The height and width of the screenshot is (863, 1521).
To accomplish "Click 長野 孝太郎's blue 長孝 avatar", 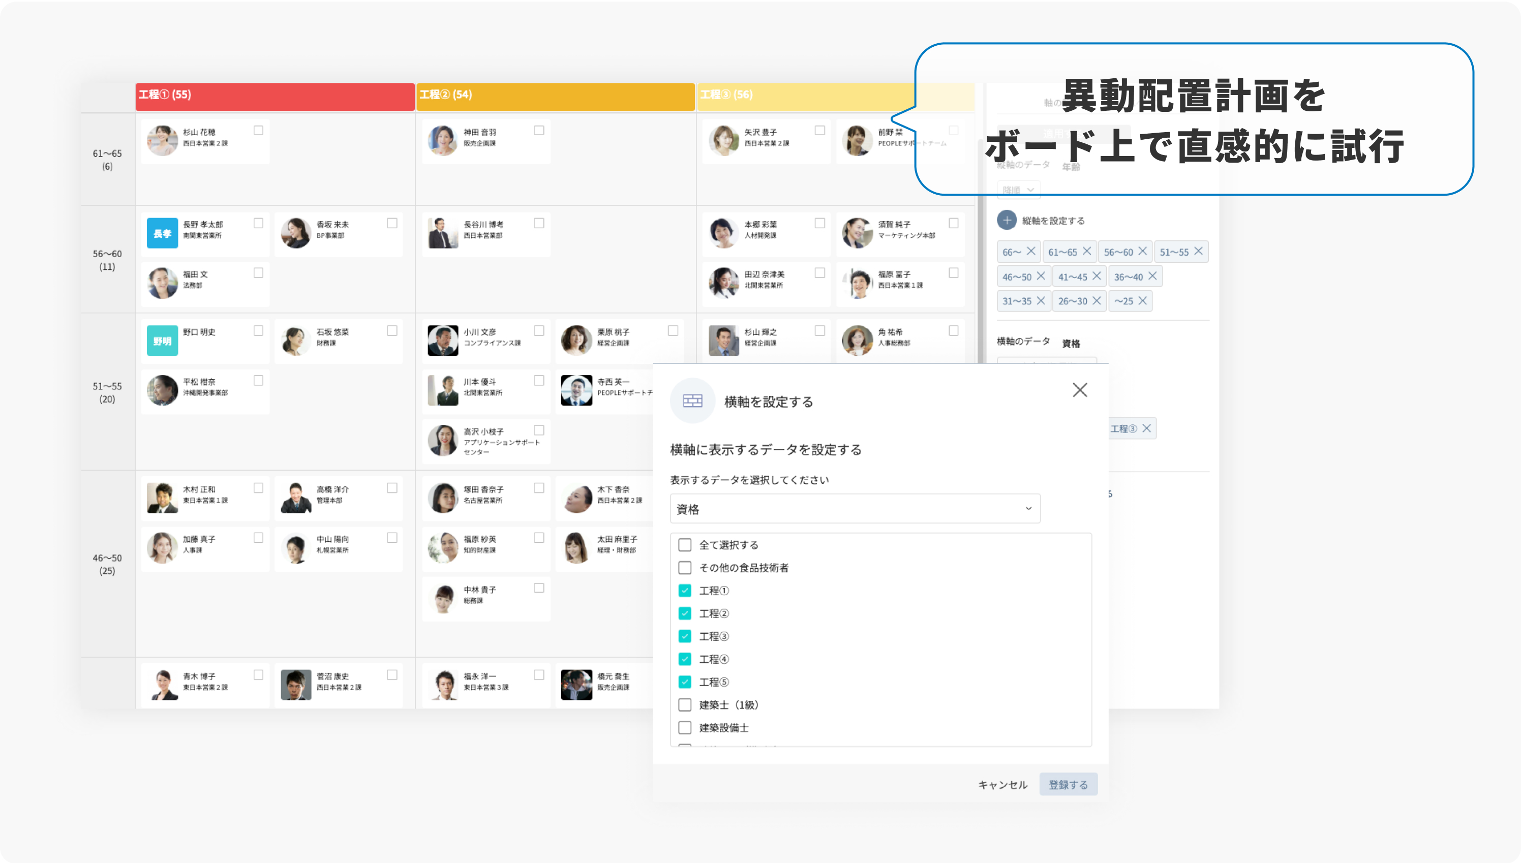I will (x=162, y=233).
